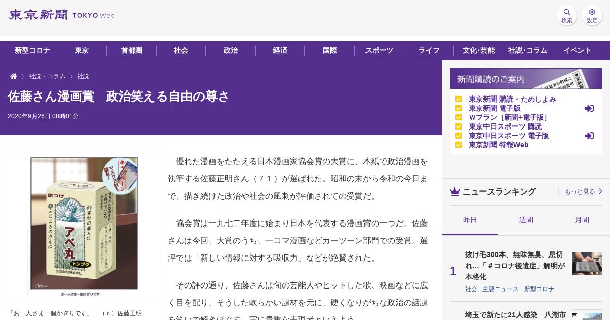This screenshot has width=610, height=320.
Task: Open the 文化・芸能 section
Action: 478,50
